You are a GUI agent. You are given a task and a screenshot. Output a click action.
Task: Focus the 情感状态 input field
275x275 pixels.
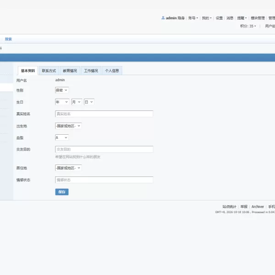click(x=104, y=180)
